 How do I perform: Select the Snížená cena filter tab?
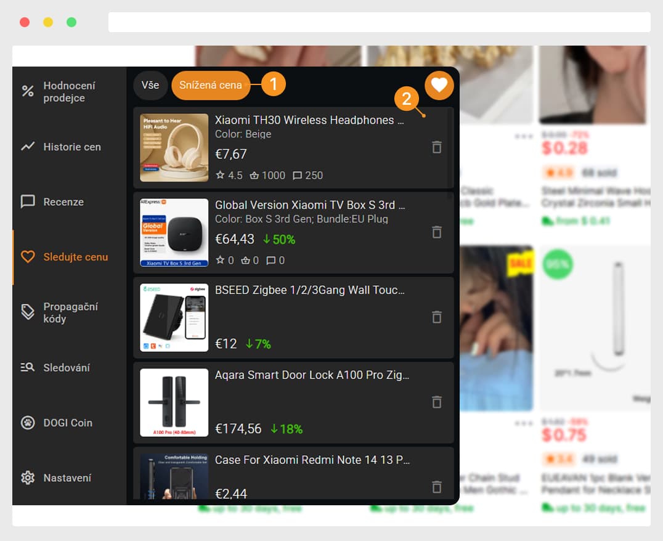[x=211, y=85]
